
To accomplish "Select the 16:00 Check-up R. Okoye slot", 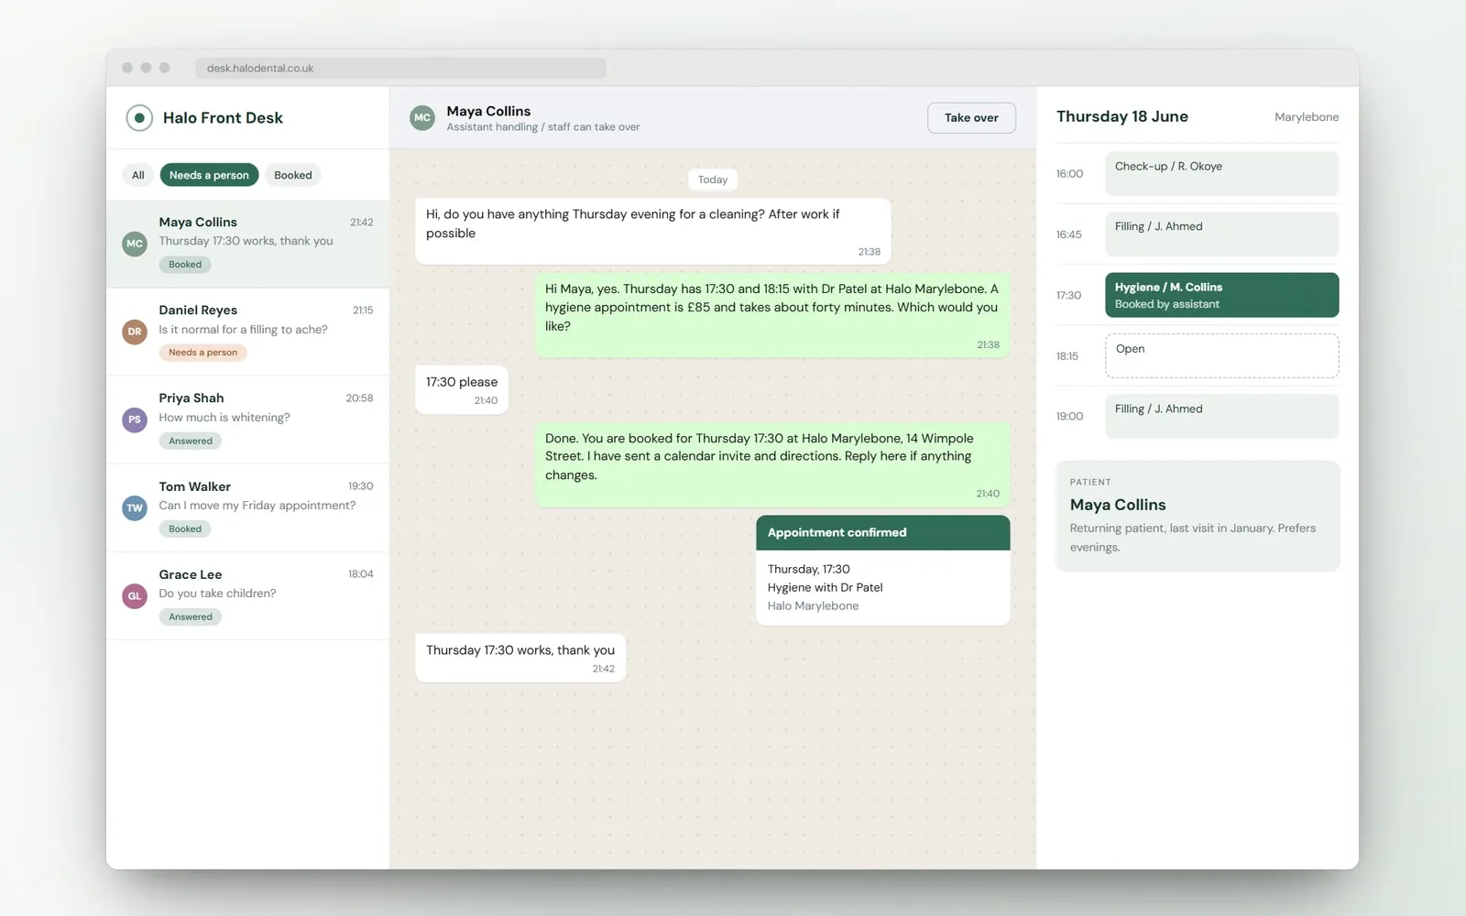I will (1221, 173).
